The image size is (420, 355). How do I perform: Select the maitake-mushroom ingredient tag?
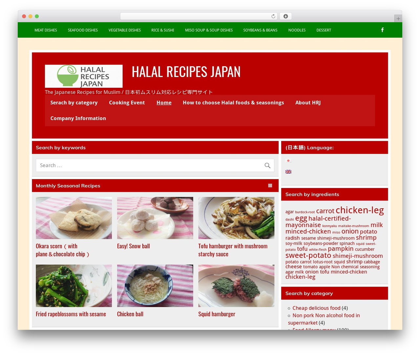click(353, 226)
